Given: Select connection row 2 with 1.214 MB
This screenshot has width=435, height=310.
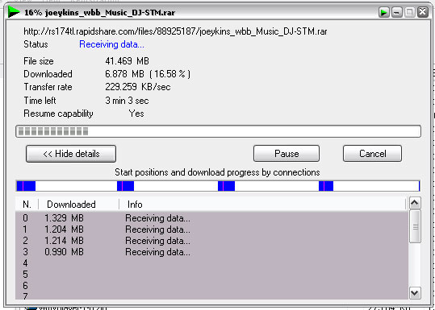Looking at the screenshot, I should (x=212, y=241).
